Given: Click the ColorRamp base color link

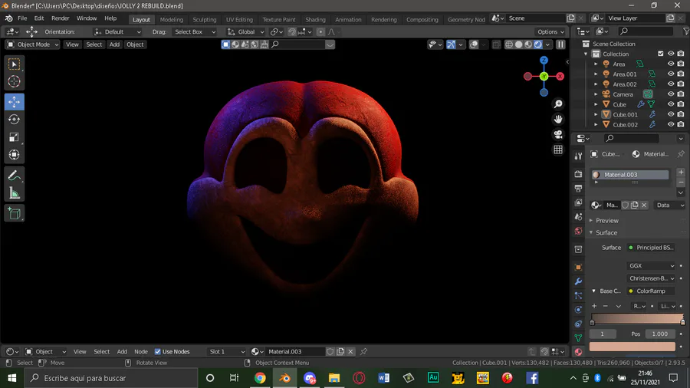Looking at the screenshot, I should [651, 291].
